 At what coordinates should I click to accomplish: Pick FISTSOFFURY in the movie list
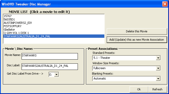54,26
